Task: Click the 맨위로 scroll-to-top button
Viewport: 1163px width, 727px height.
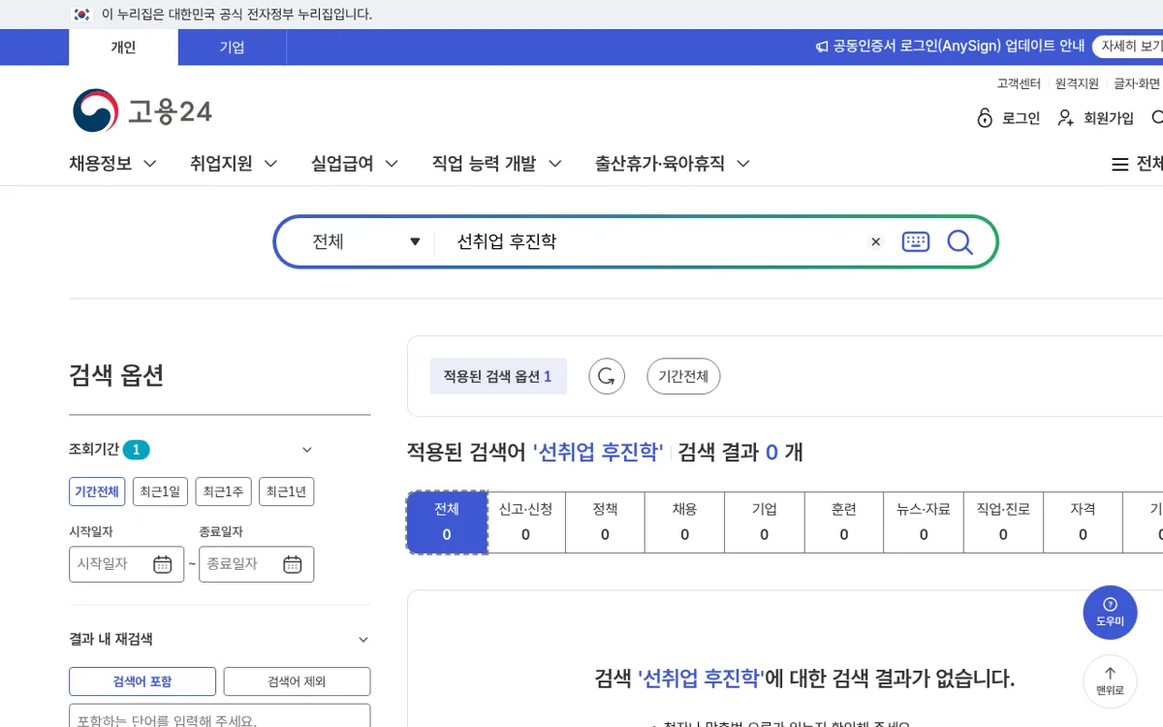Action: click(1110, 681)
